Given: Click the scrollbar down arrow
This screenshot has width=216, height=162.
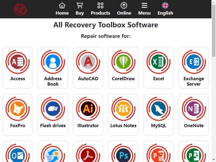Looking at the screenshot, I should coord(214,160).
